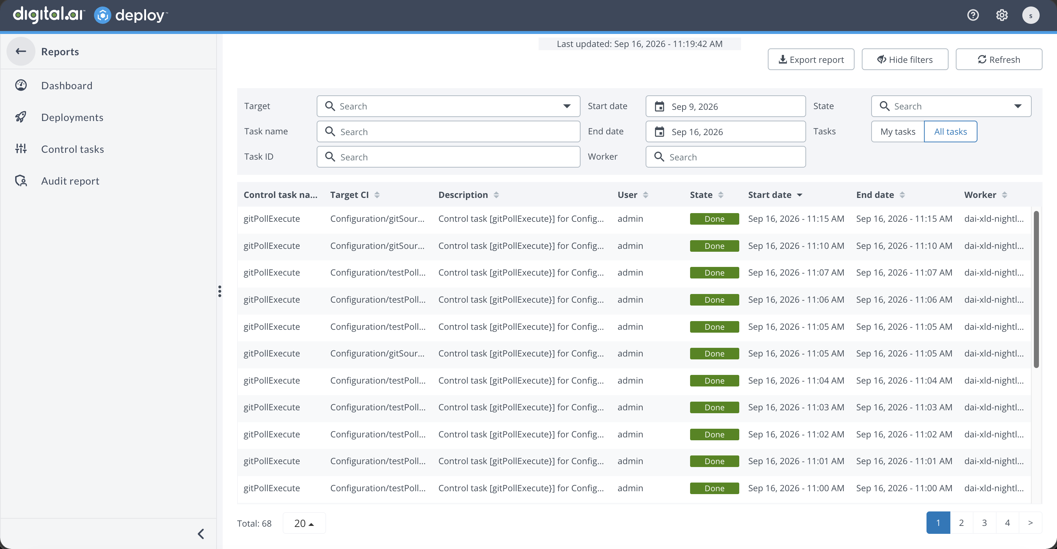The image size is (1057, 549).
Task: Click the Reports back arrow icon
Action: (x=21, y=51)
